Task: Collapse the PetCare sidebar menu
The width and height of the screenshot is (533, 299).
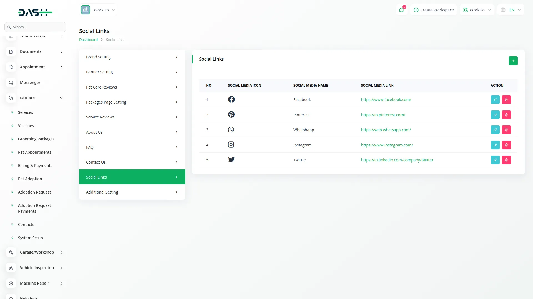Action: [x=61, y=98]
